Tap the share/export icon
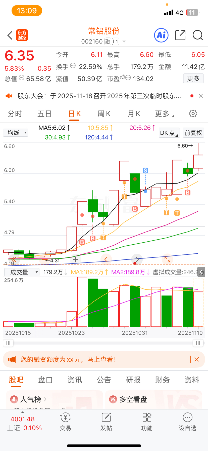Screen dimensions: 208x451 tap(180, 35)
